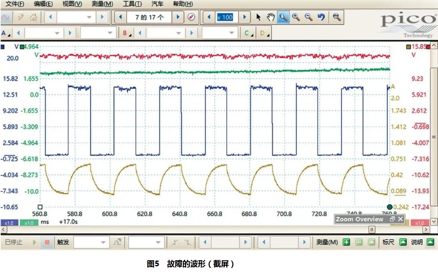Click the white trigger marker square on time axis

(40, 207)
